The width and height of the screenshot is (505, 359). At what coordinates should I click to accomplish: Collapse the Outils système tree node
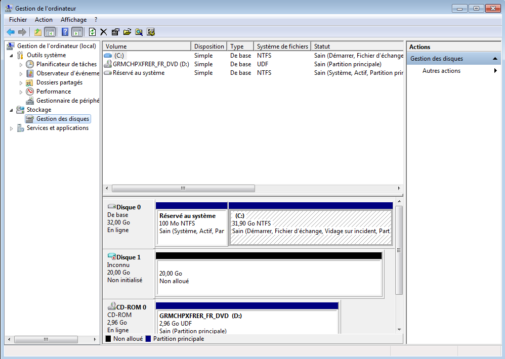click(12, 55)
